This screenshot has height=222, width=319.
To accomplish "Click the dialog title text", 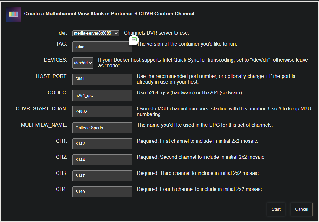I will (109, 14).
